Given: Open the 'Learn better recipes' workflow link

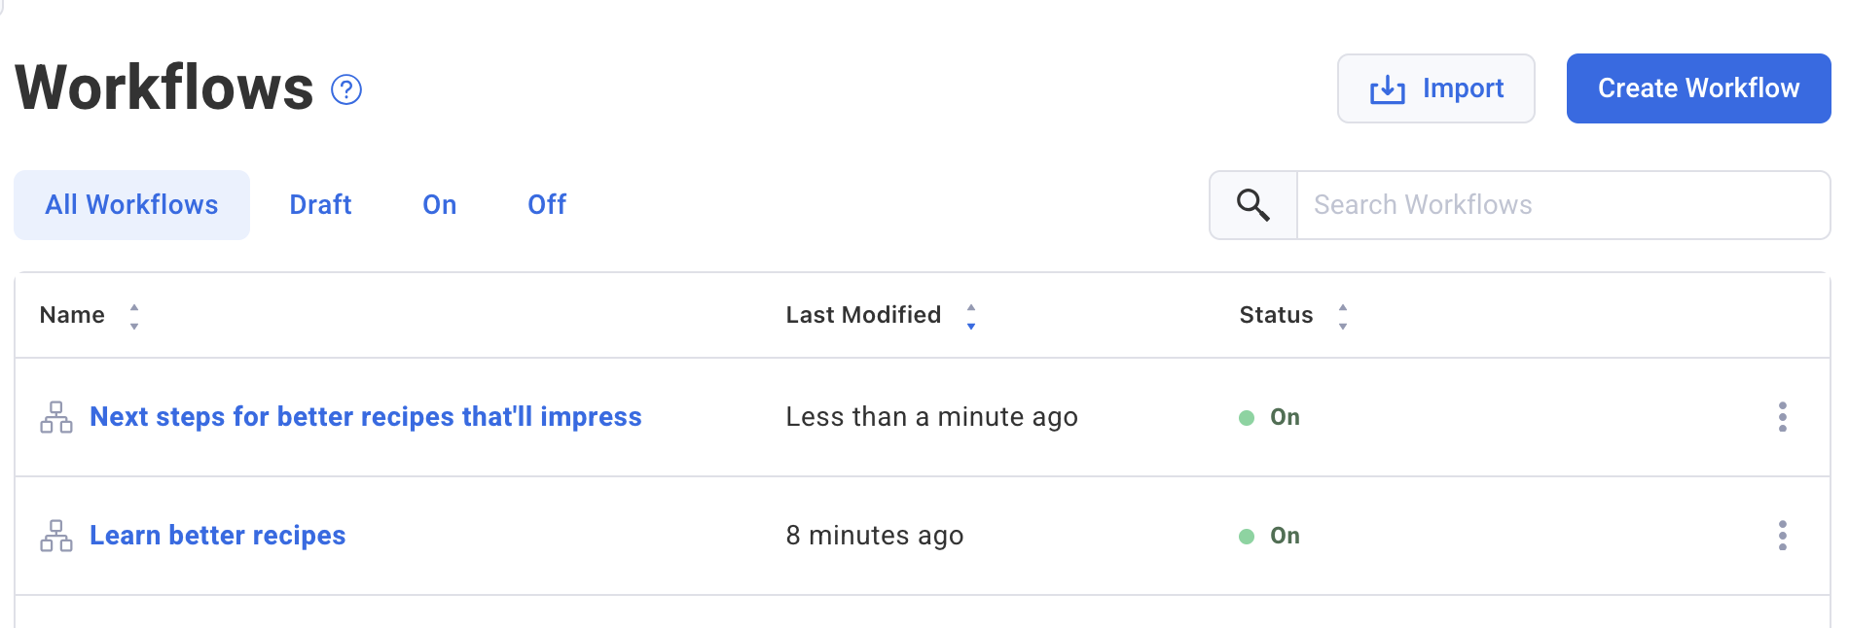Looking at the screenshot, I should pos(217,535).
